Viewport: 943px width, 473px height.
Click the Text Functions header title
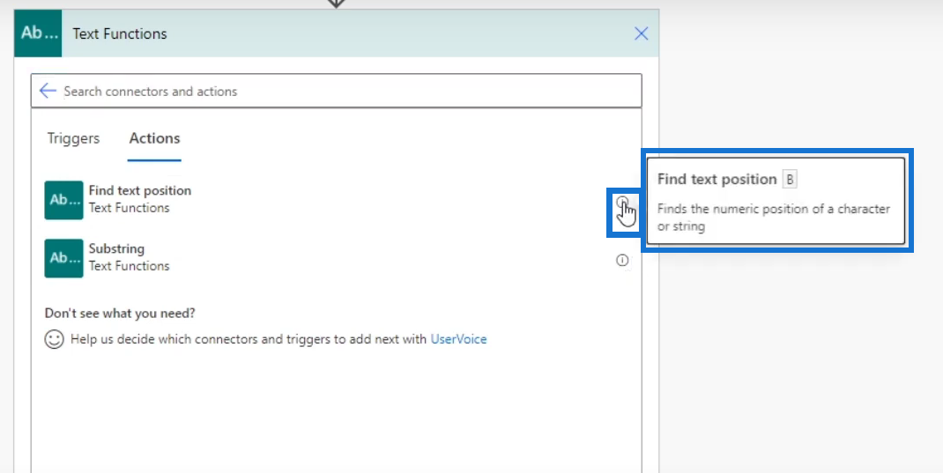[x=120, y=33]
